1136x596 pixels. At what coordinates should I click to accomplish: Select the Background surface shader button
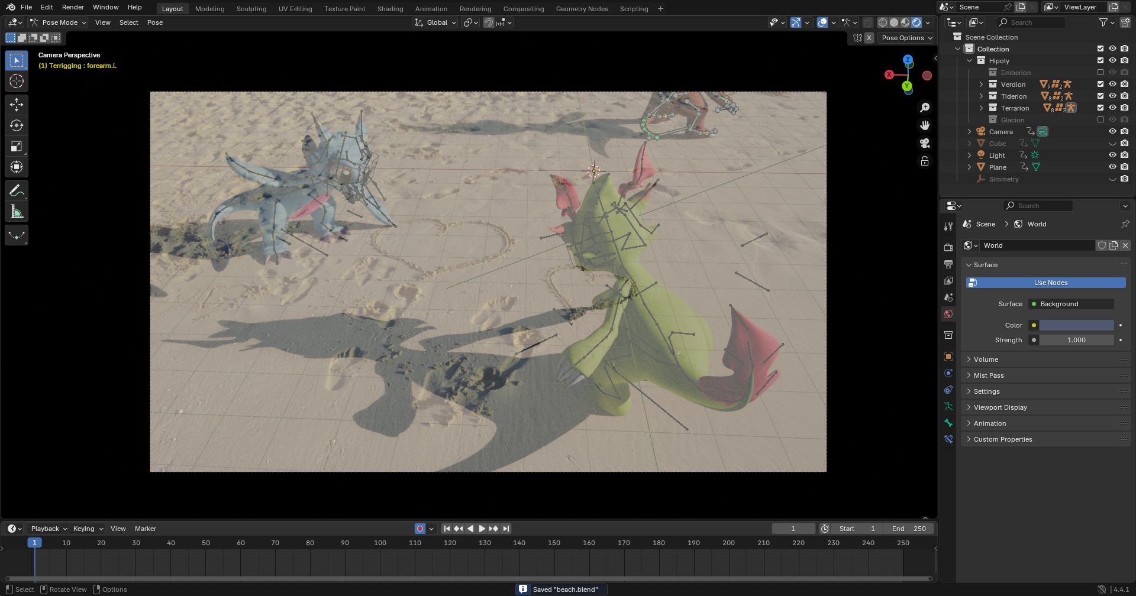tap(1071, 304)
